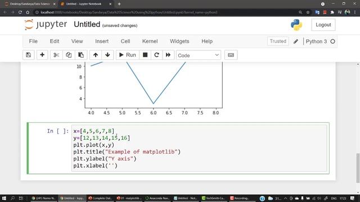
Task: Switch to TechSmith Camtasia in taskbar
Action: coord(214,198)
